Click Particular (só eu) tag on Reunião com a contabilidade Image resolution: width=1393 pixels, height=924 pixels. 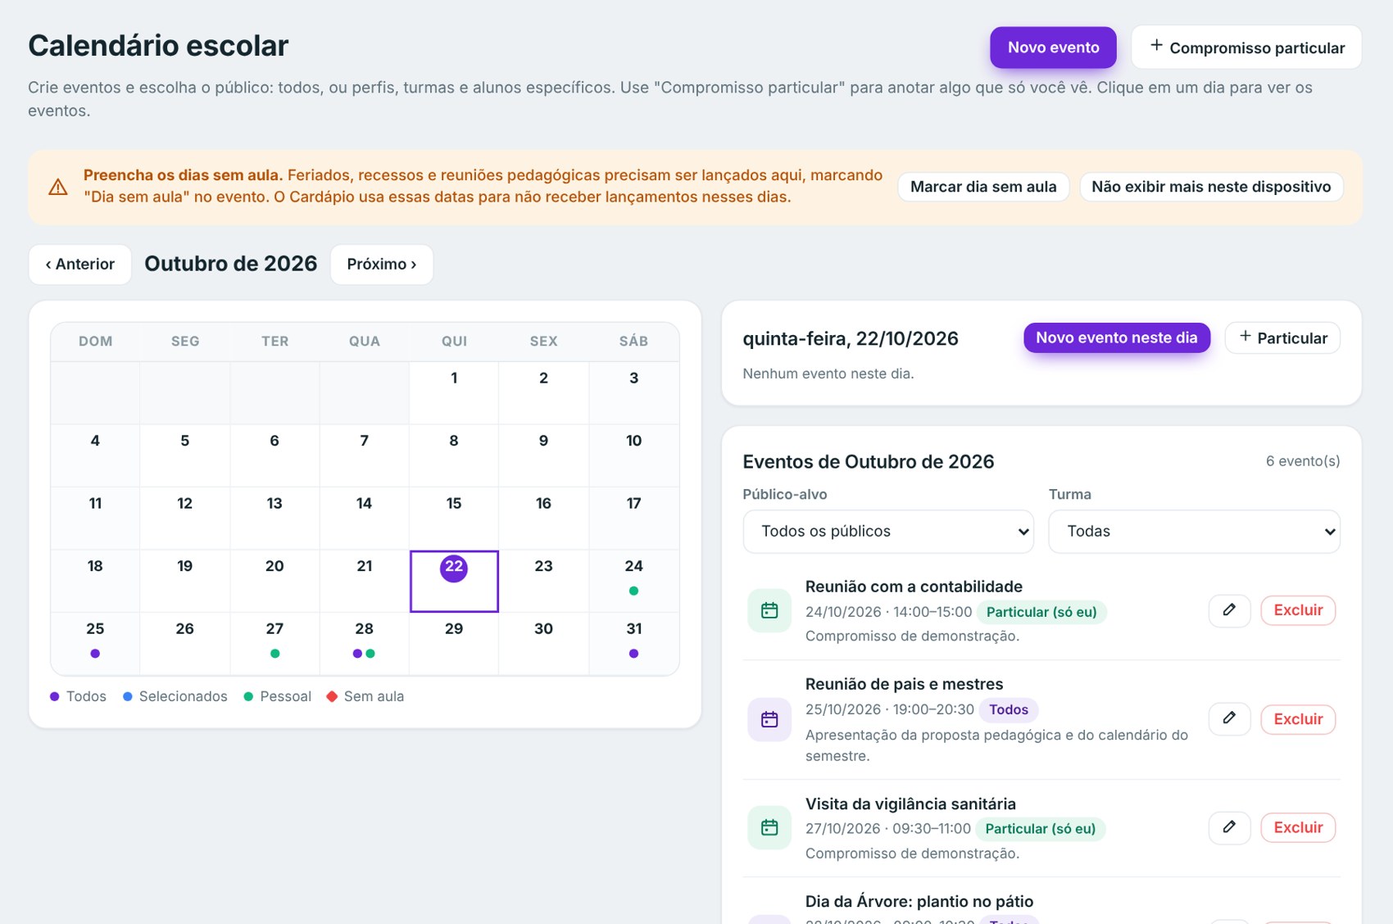pyautogui.click(x=1041, y=612)
